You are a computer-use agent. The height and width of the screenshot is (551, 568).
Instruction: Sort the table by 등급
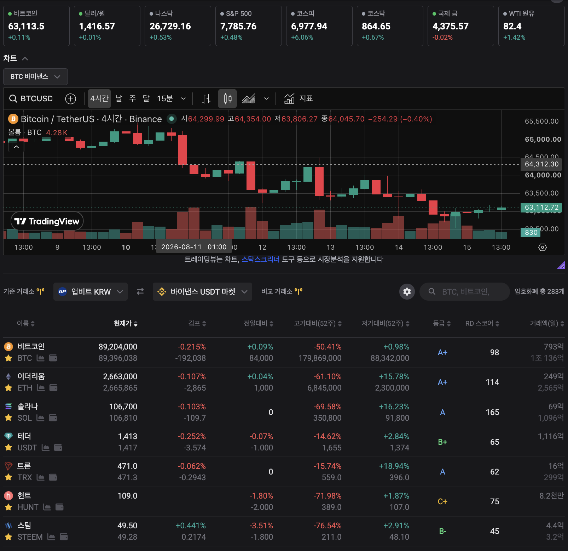442,323
